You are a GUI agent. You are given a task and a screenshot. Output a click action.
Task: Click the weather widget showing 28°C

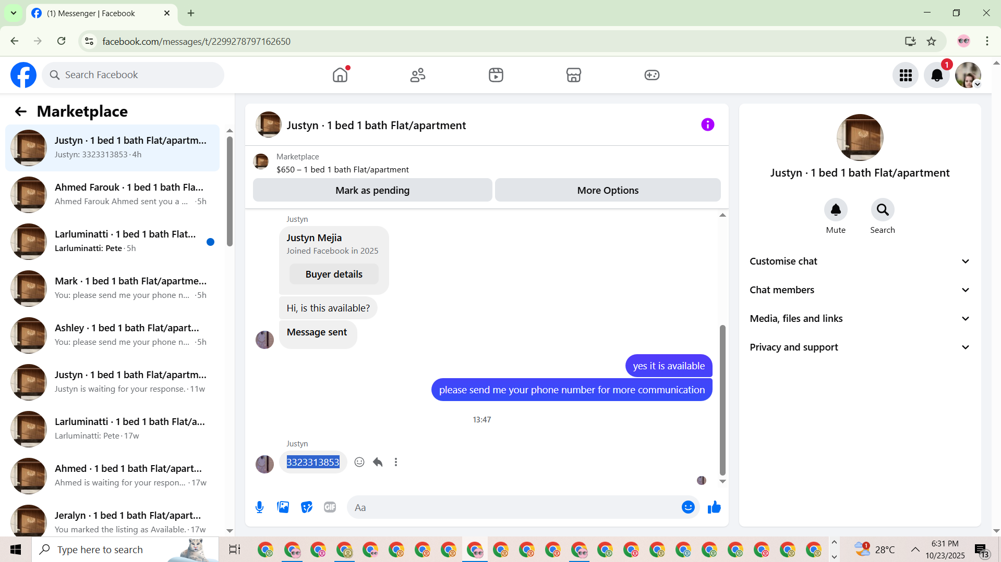pos(874,549)
